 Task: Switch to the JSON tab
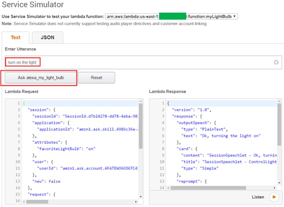(x=48, y=38)
